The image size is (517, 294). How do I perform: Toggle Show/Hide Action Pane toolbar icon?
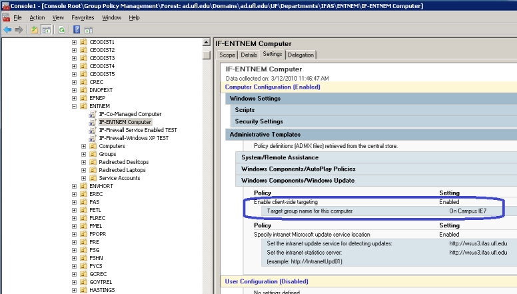tap(89, 30)
